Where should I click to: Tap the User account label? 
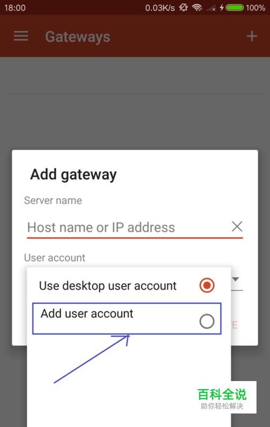click(x=55, y=258)
